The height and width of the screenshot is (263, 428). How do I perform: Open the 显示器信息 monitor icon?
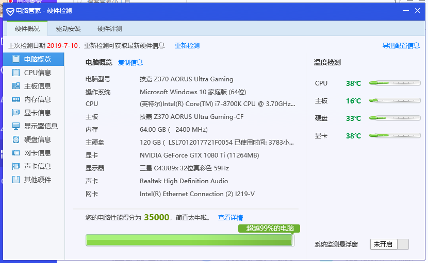[16, 126]
